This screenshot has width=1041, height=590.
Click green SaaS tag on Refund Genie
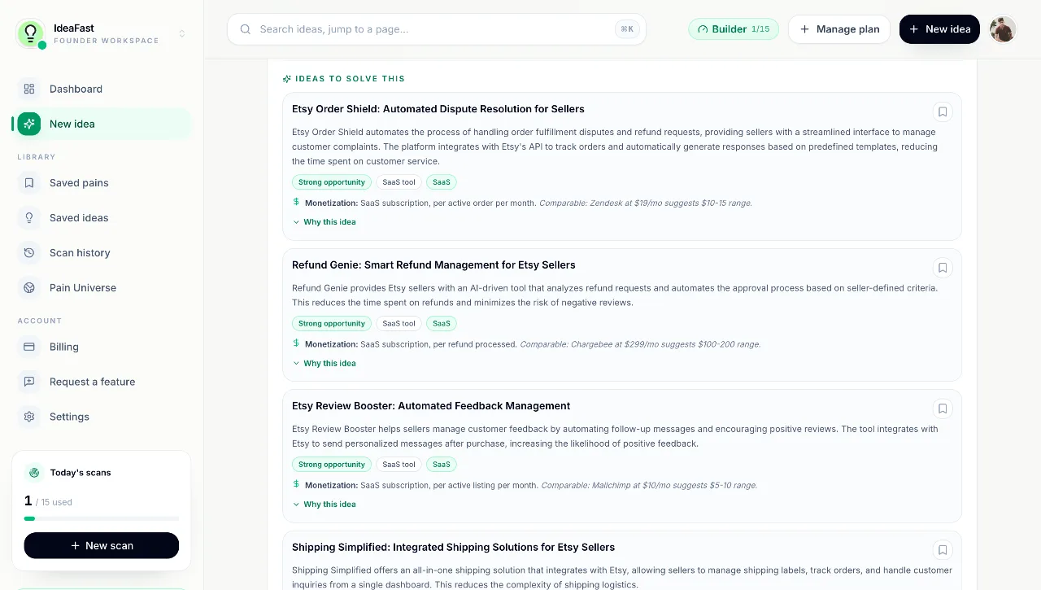pos(442,324)
